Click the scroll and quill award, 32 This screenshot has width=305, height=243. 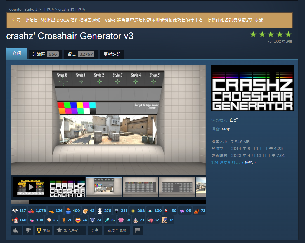[x=167, y=220]
